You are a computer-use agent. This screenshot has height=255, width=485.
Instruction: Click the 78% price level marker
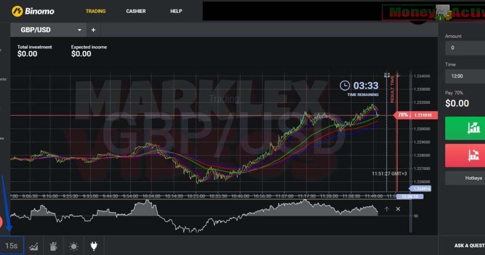click(x=415, y=115)
